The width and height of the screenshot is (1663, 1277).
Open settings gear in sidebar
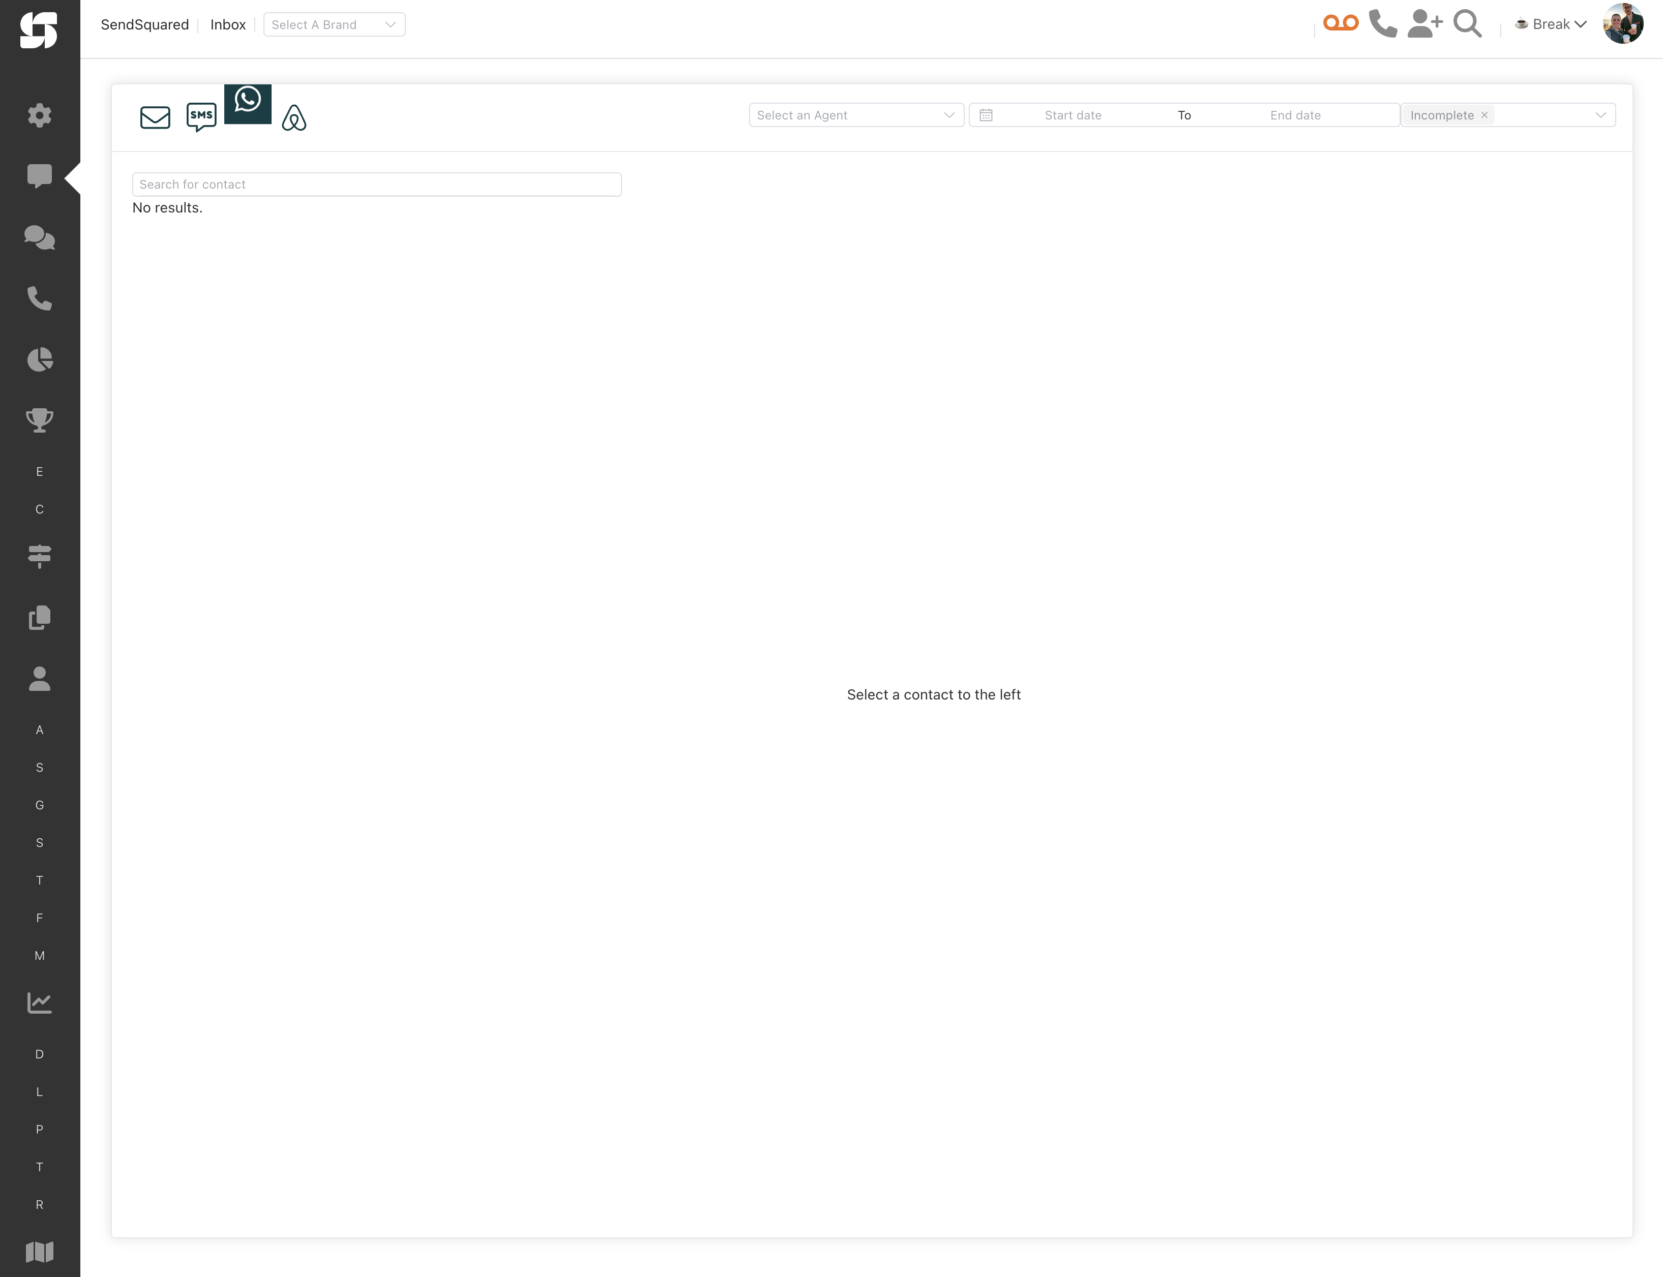click(40, 115)
